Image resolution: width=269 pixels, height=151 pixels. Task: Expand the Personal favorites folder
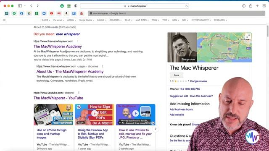click(x=58, y=20)
